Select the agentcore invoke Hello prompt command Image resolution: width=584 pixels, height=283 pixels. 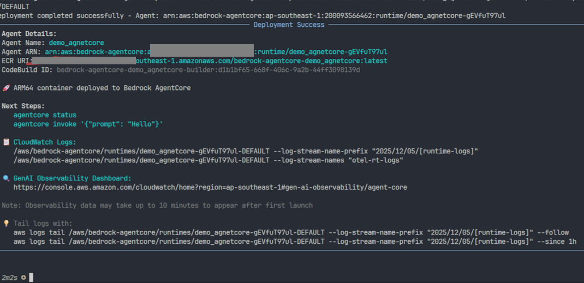[88, 124]
